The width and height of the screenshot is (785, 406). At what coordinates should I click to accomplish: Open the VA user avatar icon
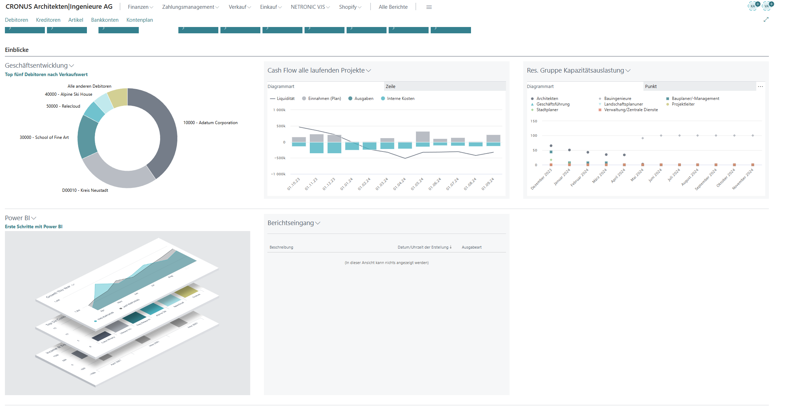[x=766, y=6]
